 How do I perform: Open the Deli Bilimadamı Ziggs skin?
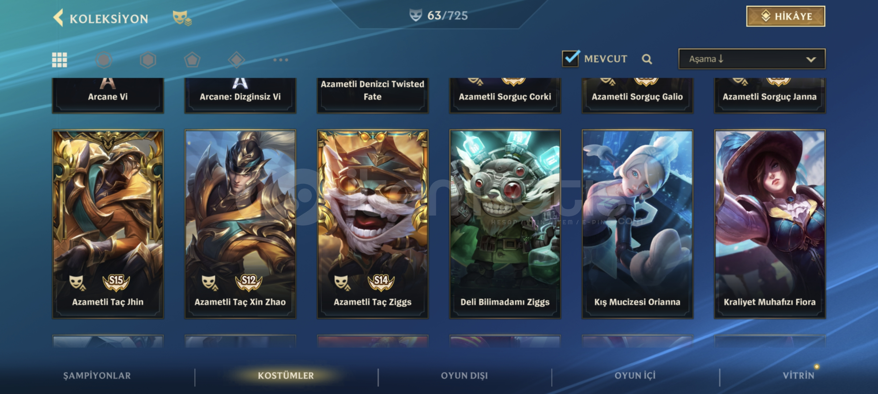tap(505, 224)
